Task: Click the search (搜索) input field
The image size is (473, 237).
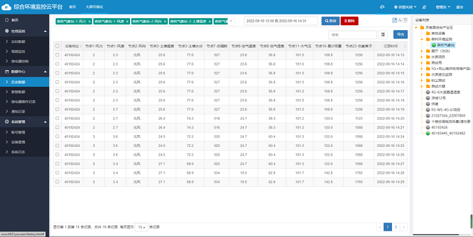Action: point(352,35)
